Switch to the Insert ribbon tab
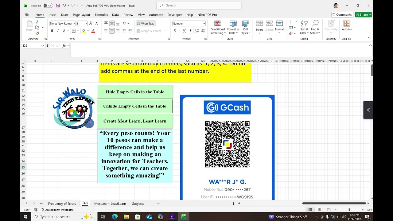Image resolution: width=393 pixels, height=221 pixels. click(x=53, y=15)
